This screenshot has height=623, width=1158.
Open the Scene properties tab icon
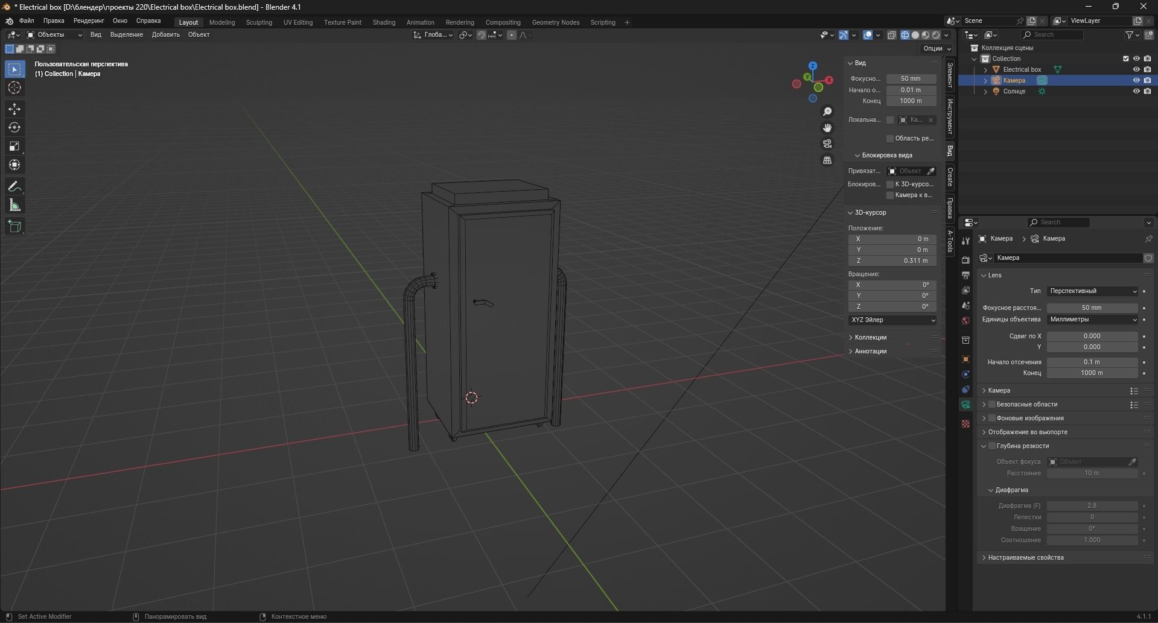point(966,305)
